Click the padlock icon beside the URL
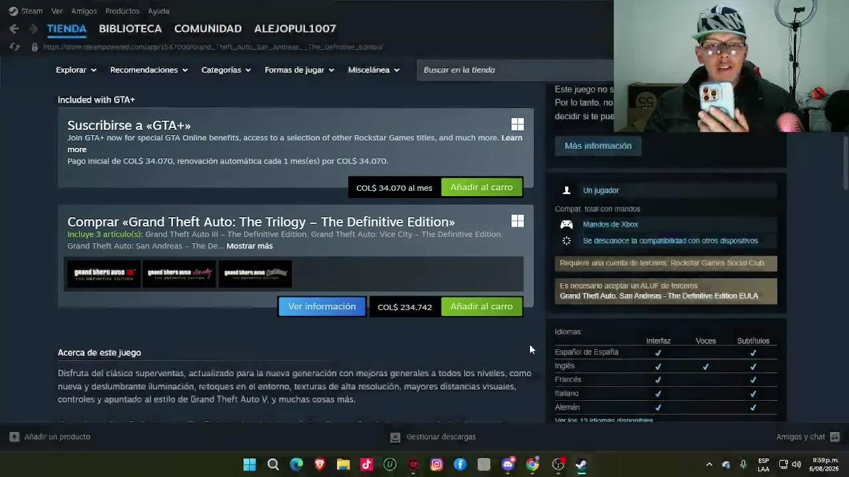The height and width of the screenshot is (477, 849). tap(34, 47)
